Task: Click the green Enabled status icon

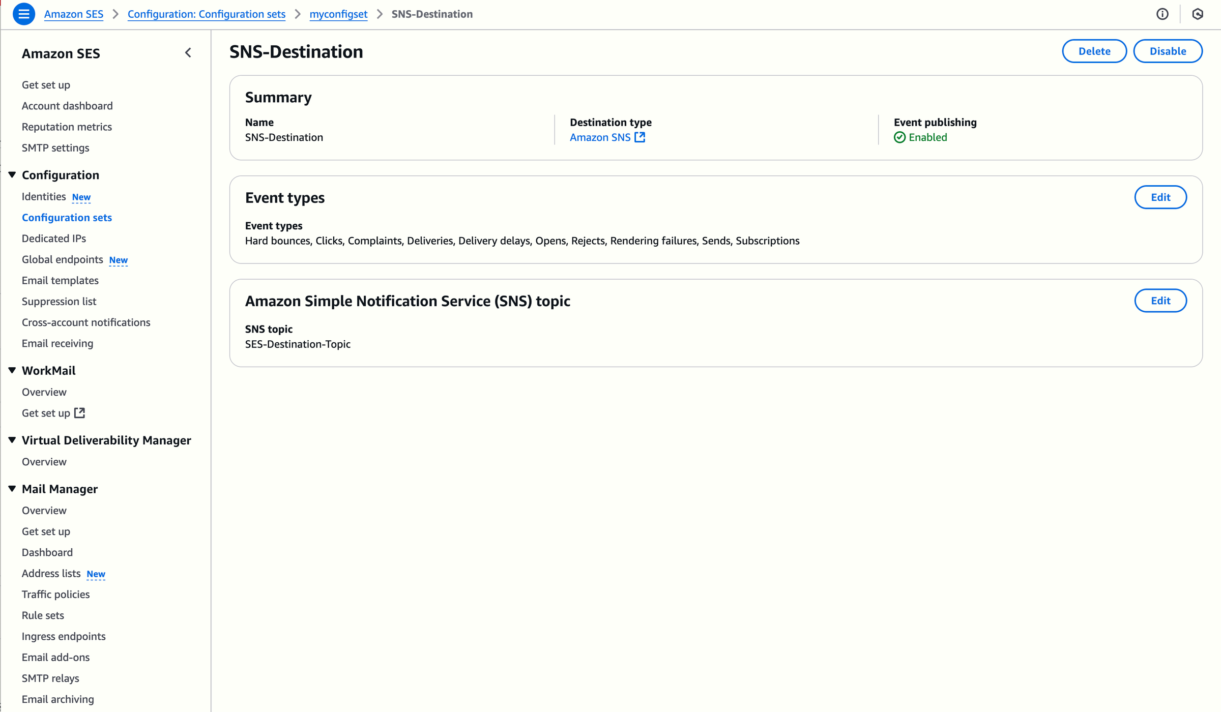Action: click(900, 137)
